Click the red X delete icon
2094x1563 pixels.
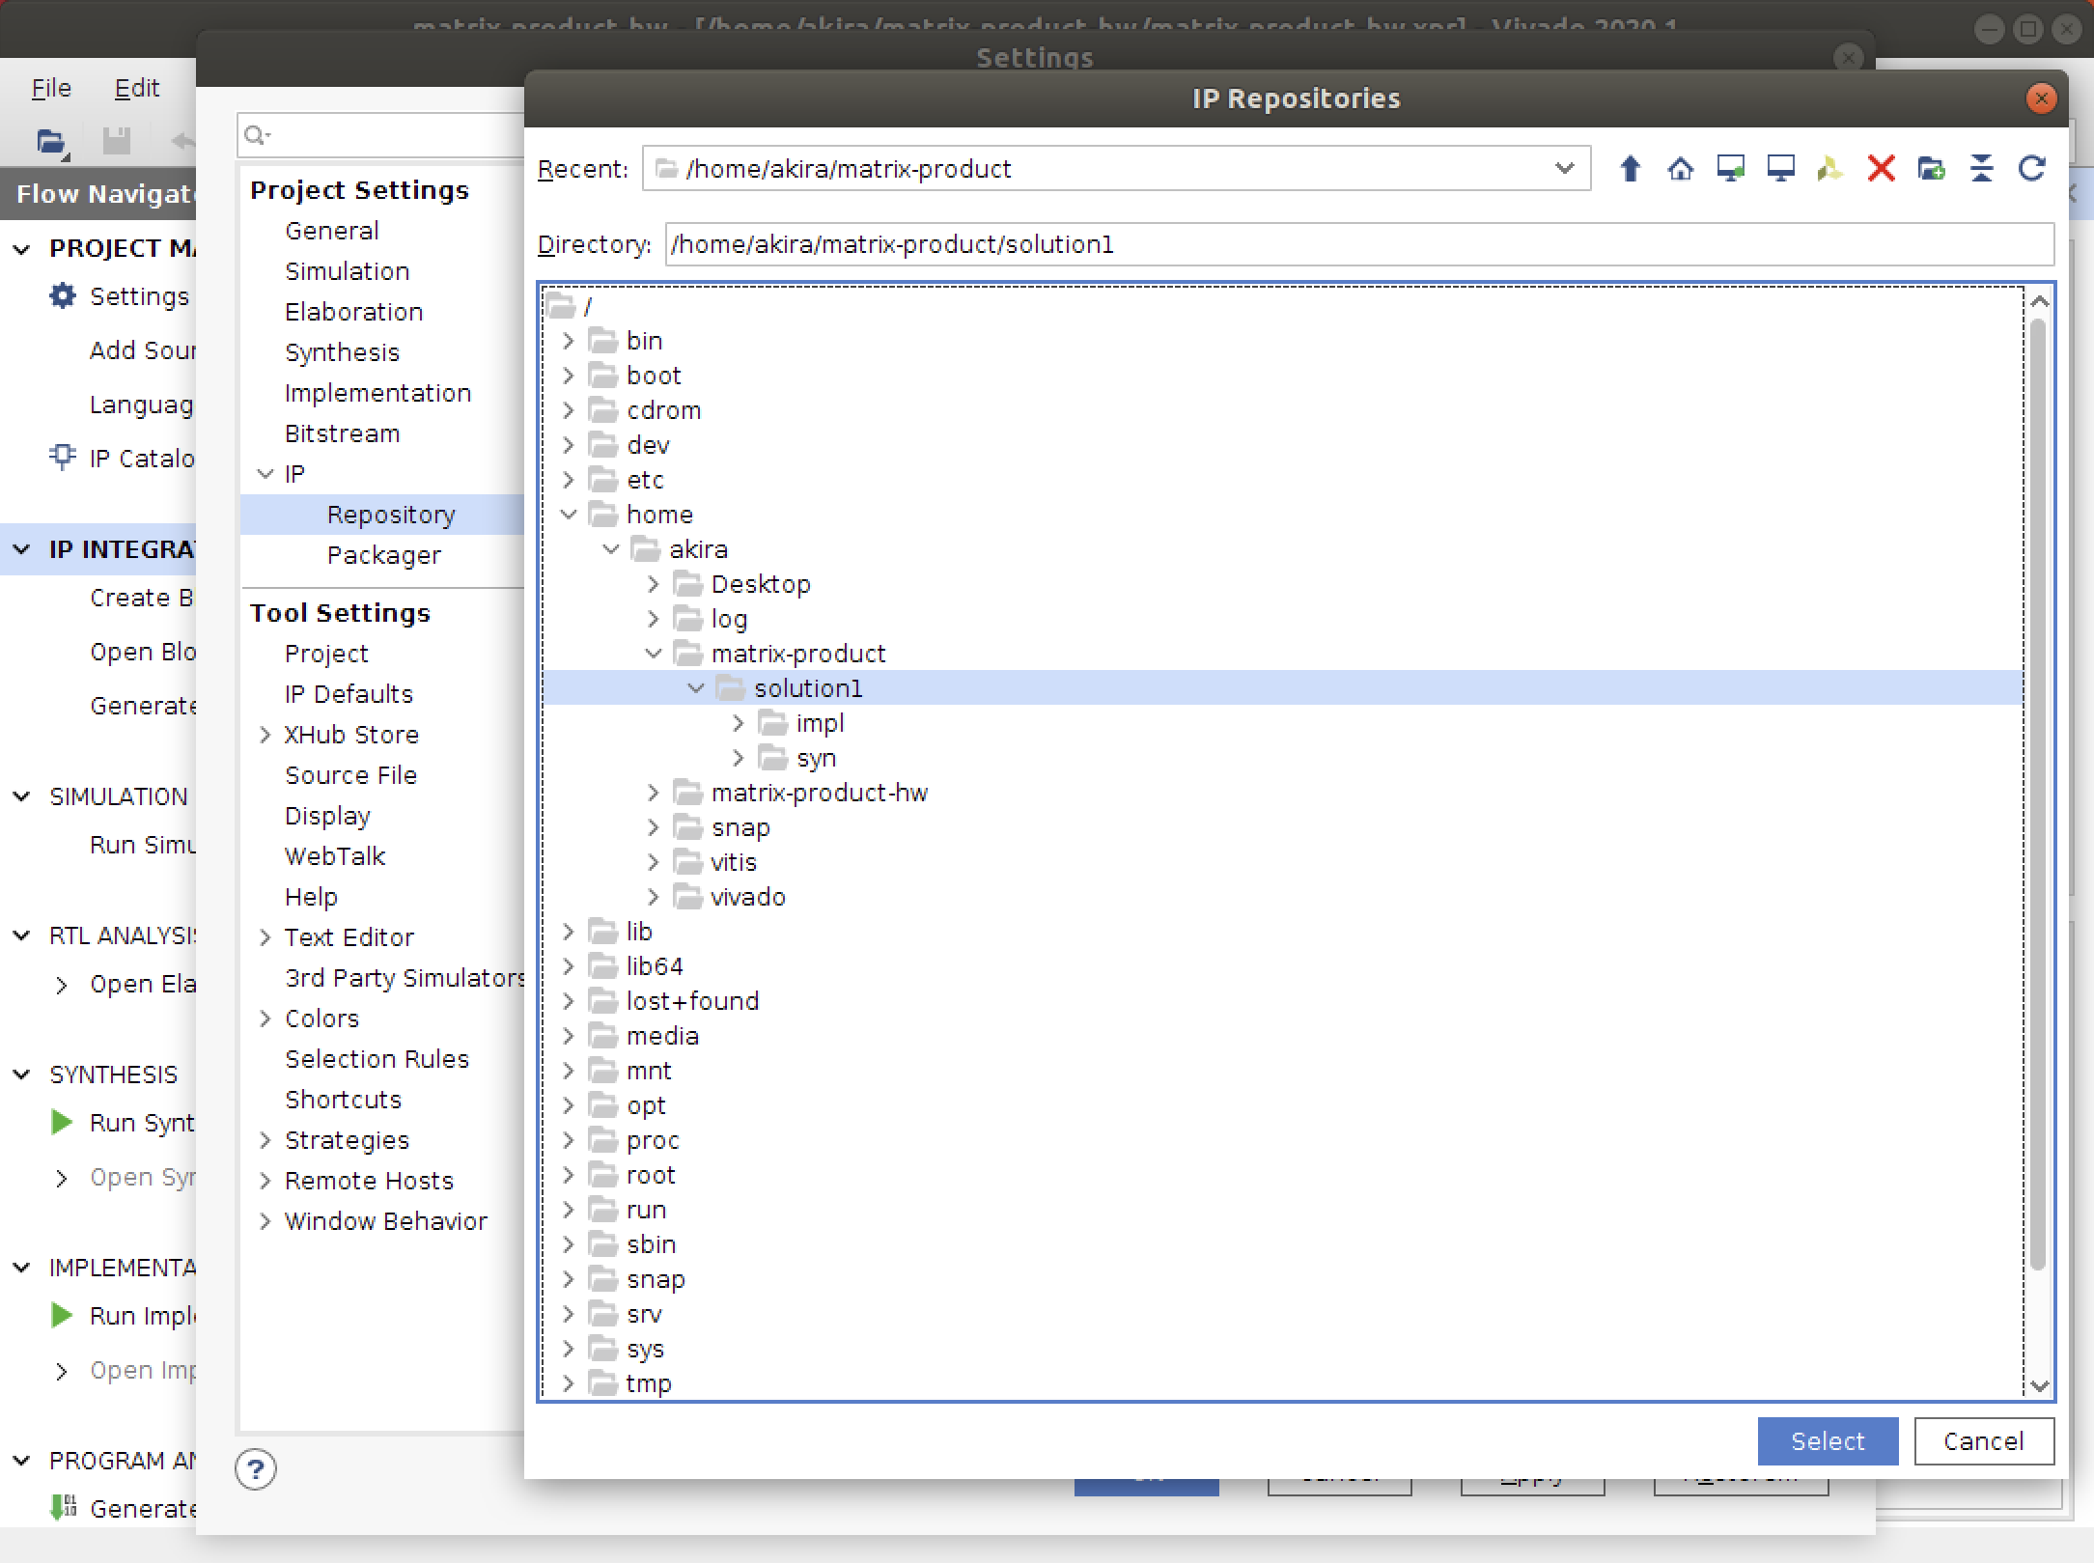point(1881,169)
